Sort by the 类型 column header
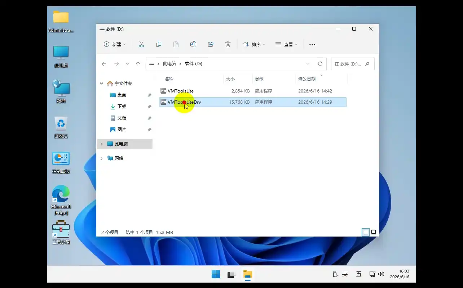 point(259,79)
